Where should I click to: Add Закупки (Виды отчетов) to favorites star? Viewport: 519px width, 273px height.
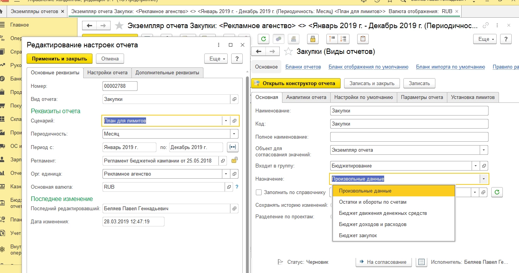coord(287,52)
